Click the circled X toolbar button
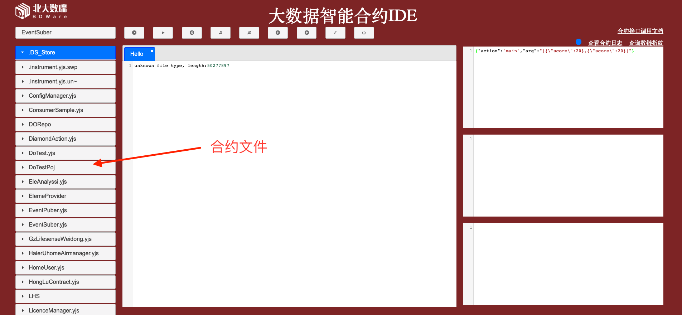682x315 pixels. (192, 33)
